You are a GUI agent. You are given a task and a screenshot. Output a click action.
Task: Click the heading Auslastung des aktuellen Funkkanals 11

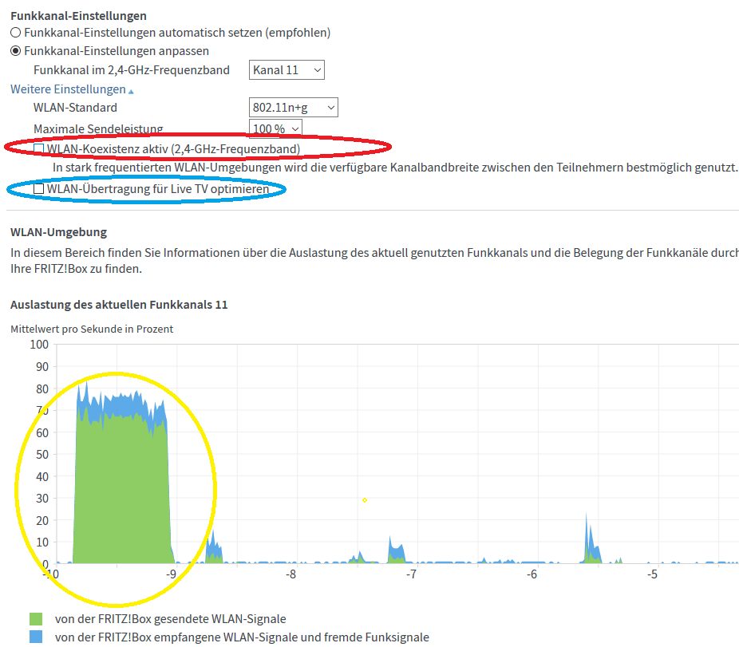(119, 305)
